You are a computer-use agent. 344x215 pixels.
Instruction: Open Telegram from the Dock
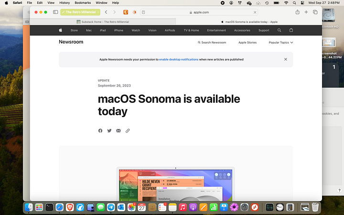(111, 207)
